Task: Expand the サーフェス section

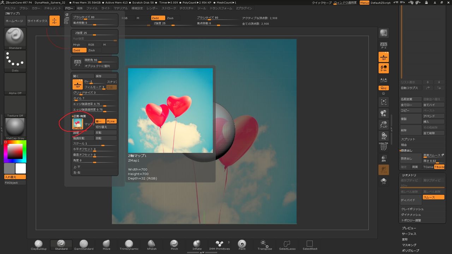Action: coord(409,234)
